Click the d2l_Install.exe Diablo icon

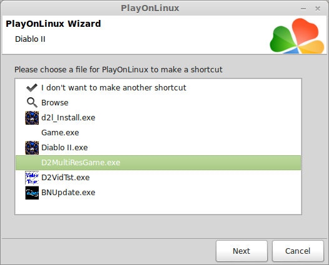(x=32, y=118)
